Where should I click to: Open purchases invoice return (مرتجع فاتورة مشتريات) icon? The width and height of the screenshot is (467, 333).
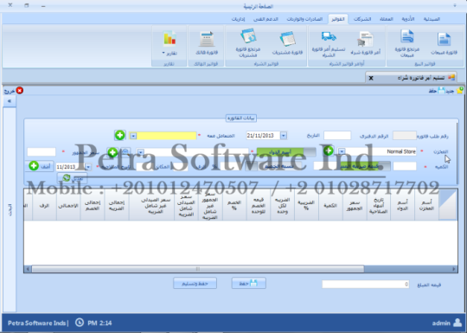click(x=248, y=36)
